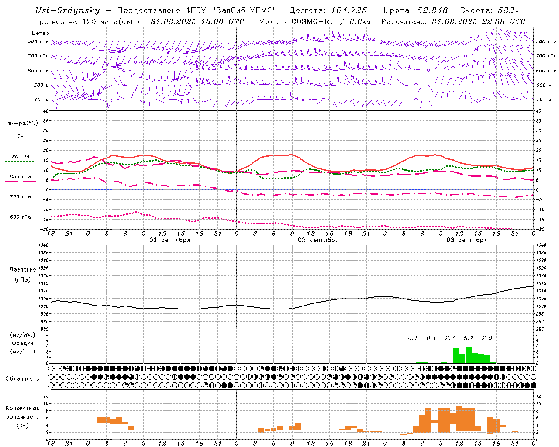Screen dimensions: 559x447
Task: Select the model label COSMO-RU / 6.6км
Action: click(x=331, y=21)
